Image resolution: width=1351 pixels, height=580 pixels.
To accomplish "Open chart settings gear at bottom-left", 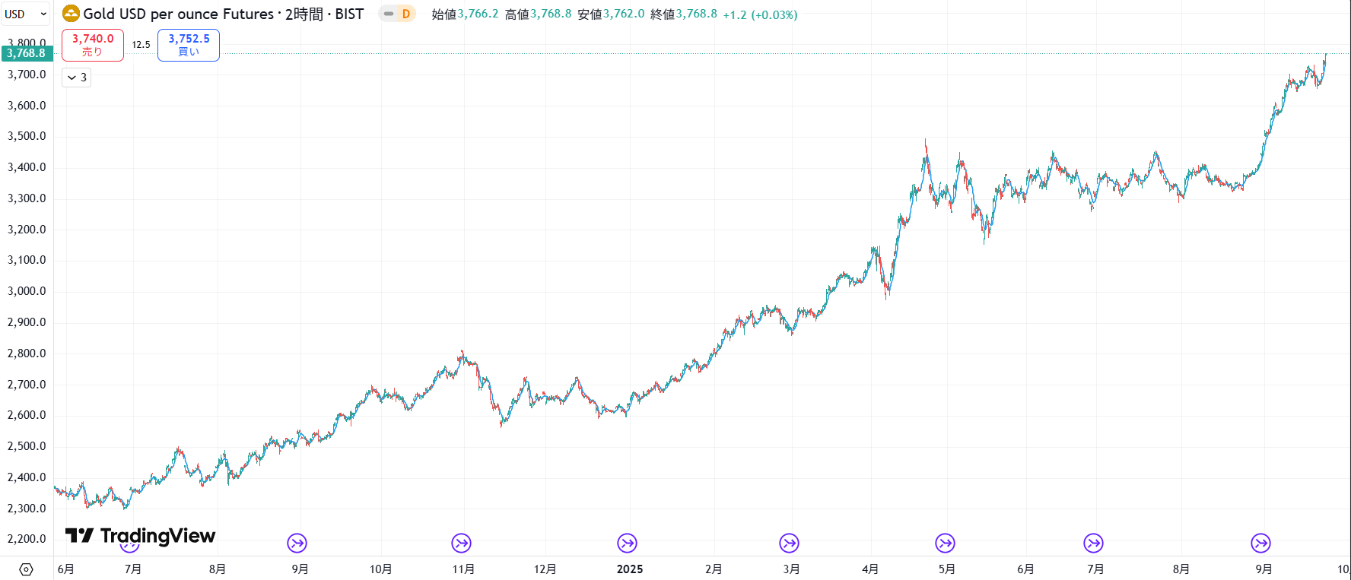I will [26, 569].
